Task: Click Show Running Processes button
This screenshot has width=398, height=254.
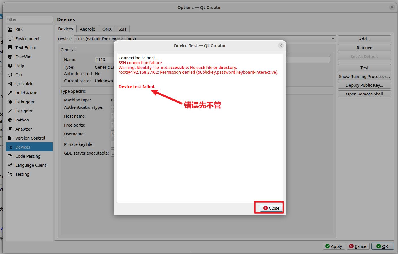Action: [x=364, y=77]
